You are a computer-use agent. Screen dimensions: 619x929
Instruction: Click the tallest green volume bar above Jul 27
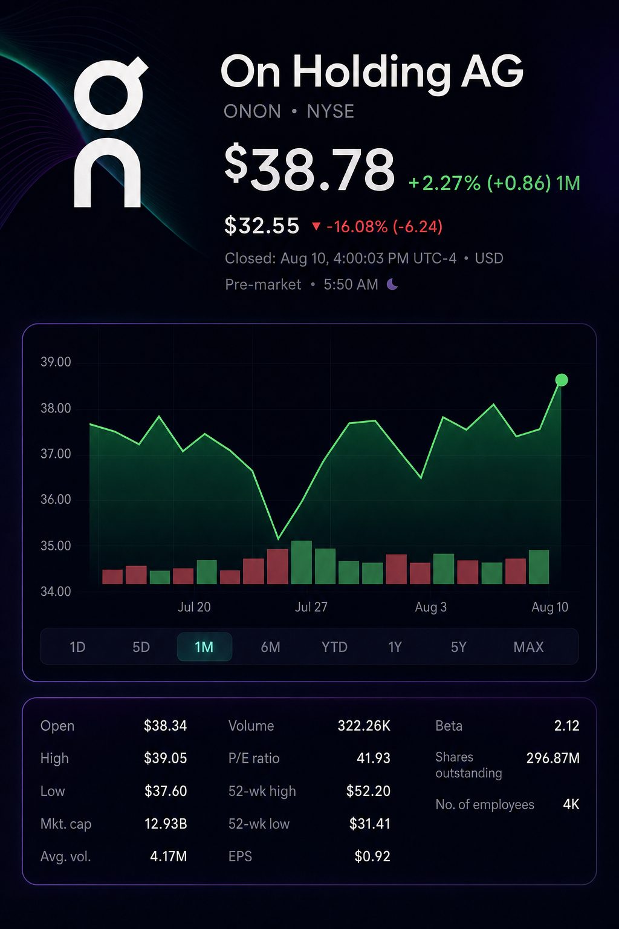(x=302, y=562)
